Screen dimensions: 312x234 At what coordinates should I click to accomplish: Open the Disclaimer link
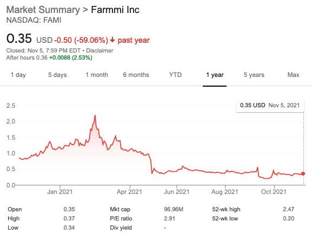pos(99,50)
